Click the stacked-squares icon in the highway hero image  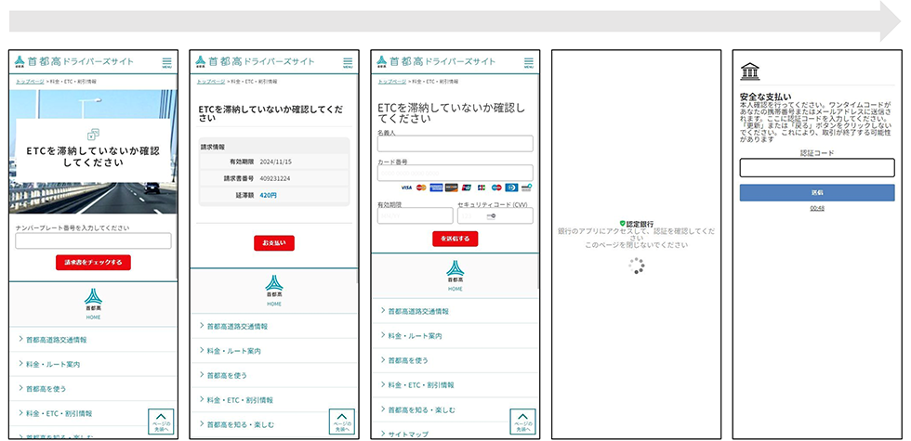click(x=93, y=134)
